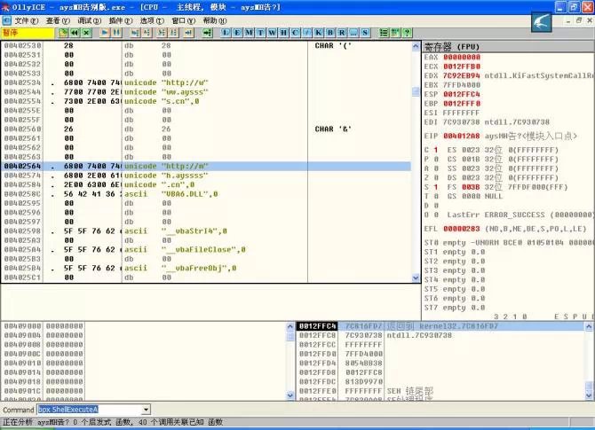595x430 pixels.
Task: Open the T (Threads) toolbar button
Action: tap(260, 33)
